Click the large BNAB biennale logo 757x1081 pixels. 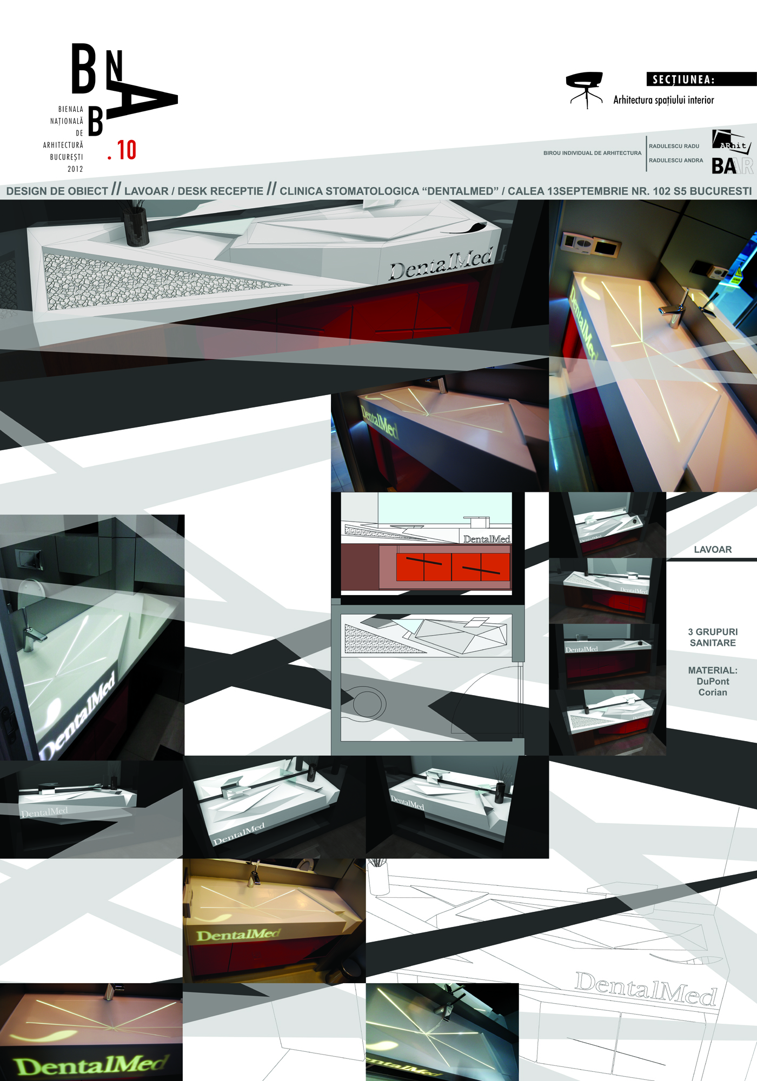pyautogui.click(x=124, y=89)
